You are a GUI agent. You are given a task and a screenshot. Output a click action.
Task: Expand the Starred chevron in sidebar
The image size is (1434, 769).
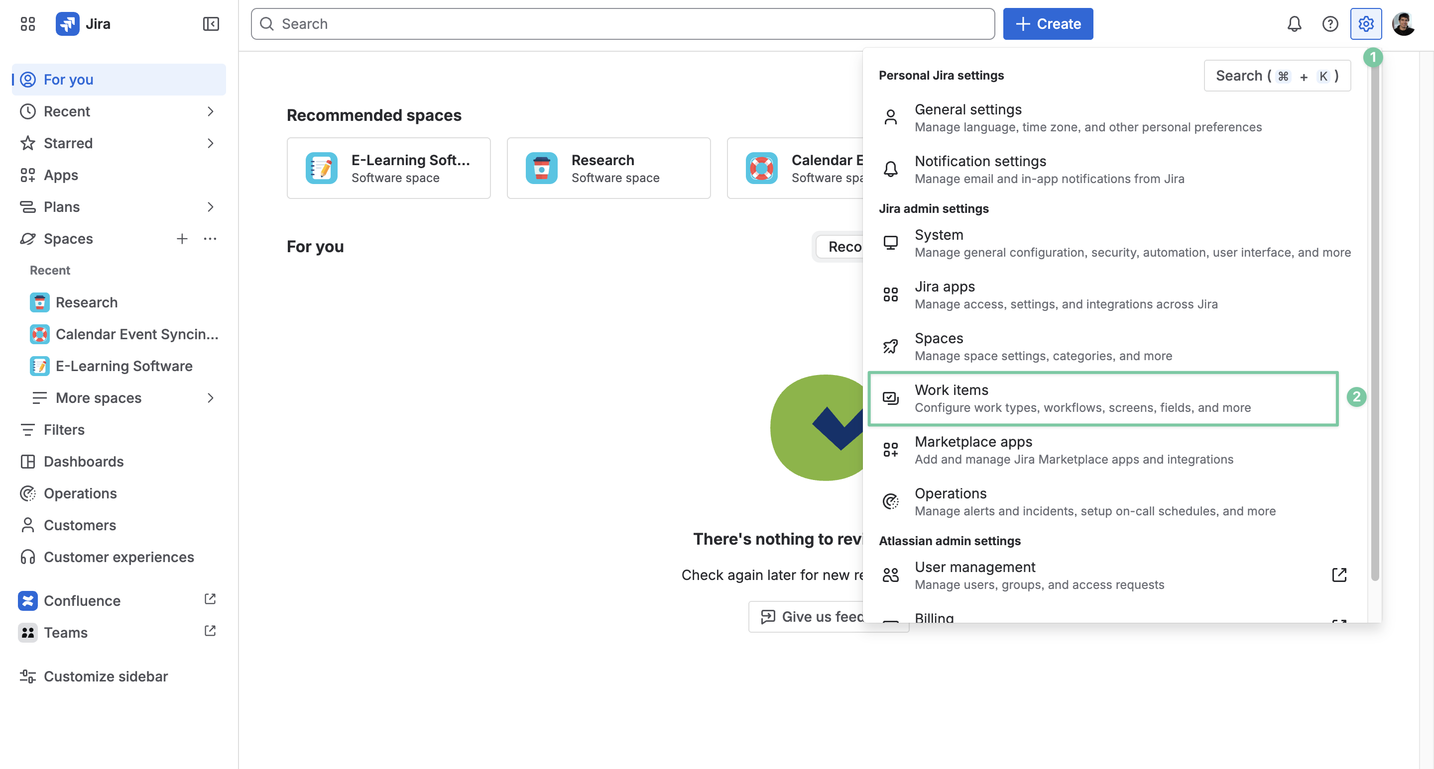tap(210, 143)
